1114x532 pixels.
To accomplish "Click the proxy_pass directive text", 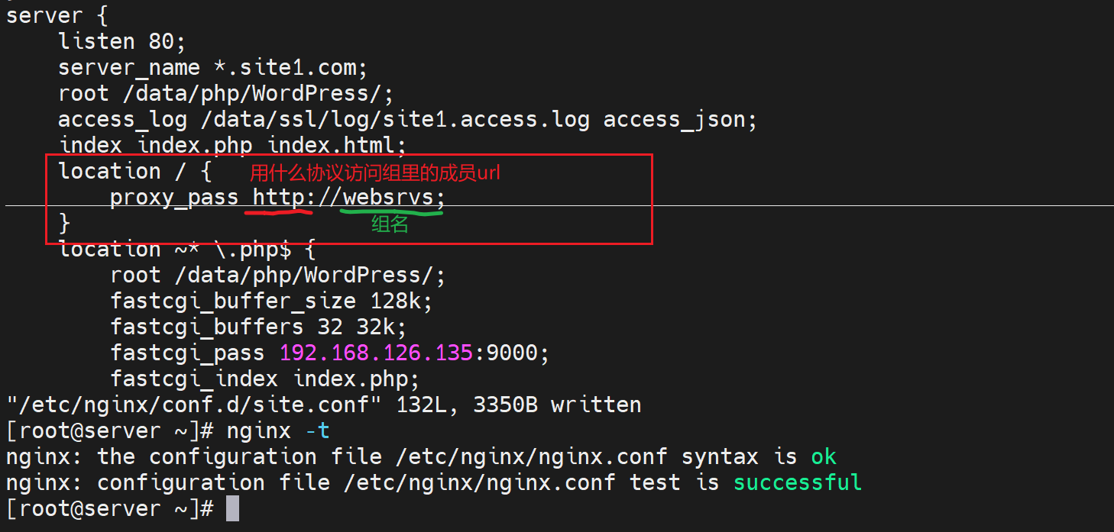I will point(173,198).
